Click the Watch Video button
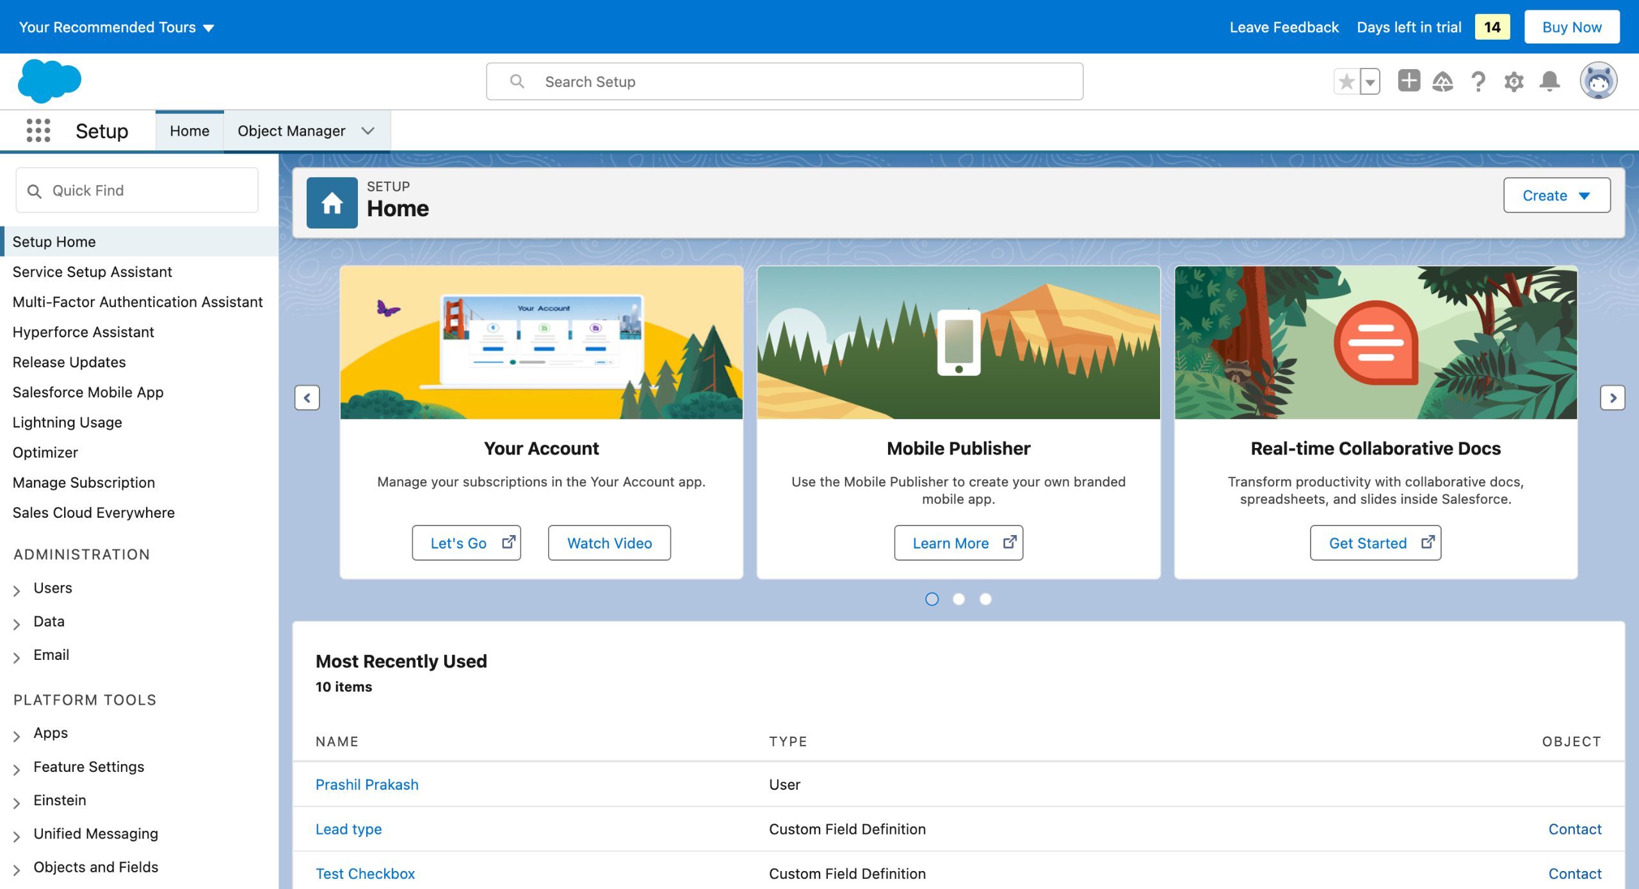The width and height of the screenshot is (1639, 889). [610, 543]
